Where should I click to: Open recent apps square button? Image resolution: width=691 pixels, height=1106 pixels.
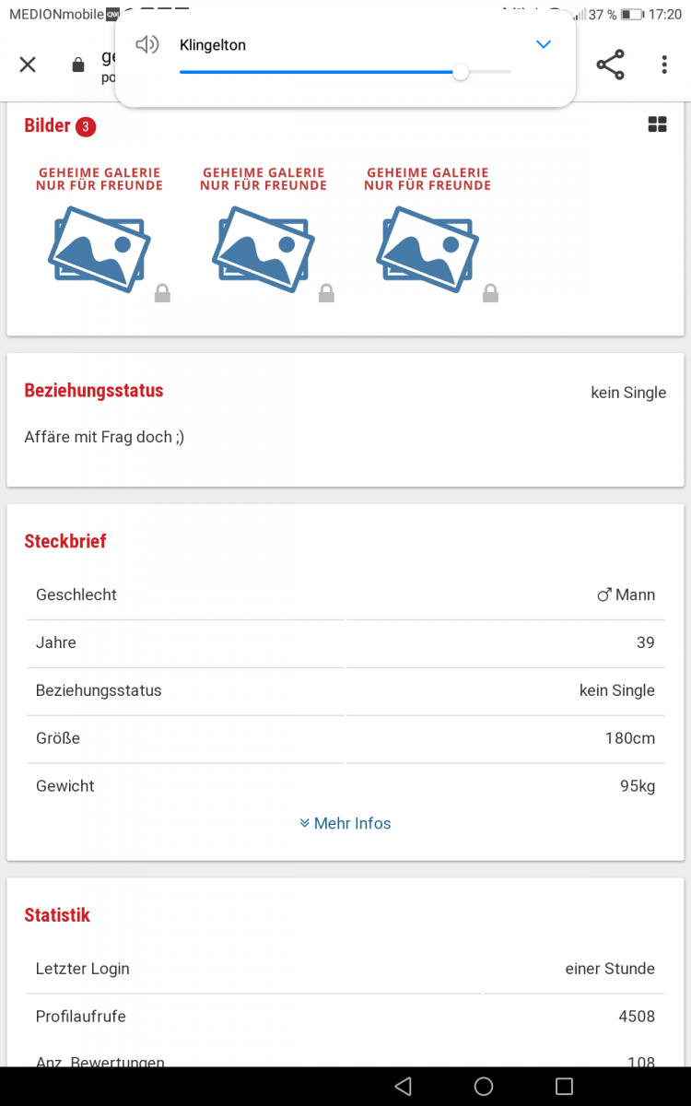point(564,1087)
